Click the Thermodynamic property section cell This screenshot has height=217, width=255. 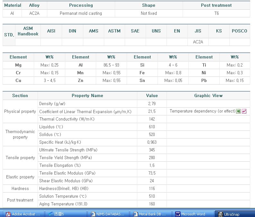20,134
